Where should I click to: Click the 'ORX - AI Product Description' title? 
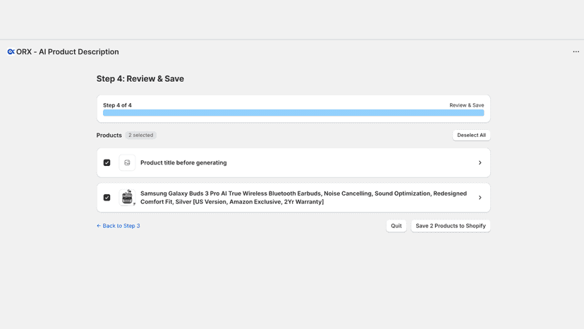tap(68, 52)
